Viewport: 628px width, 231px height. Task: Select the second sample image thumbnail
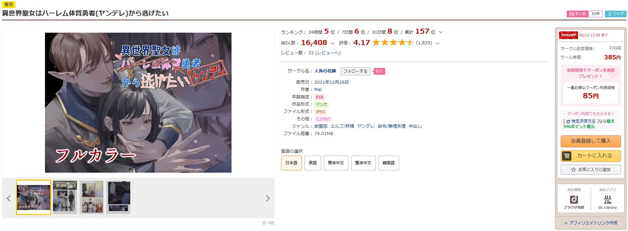click(x=65, y=197)
